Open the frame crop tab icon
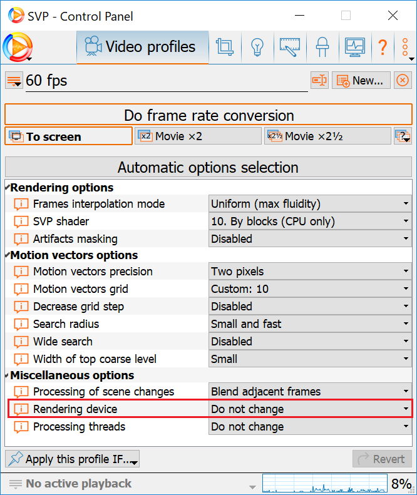This screenshot has width=417, height=495. 224,47
